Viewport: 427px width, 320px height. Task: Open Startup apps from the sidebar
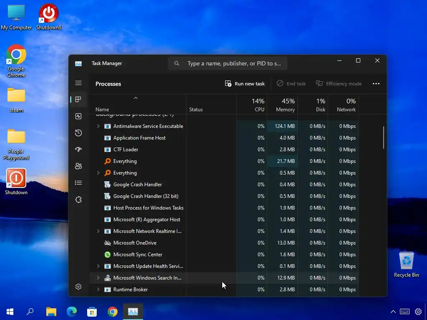(78, 150)
